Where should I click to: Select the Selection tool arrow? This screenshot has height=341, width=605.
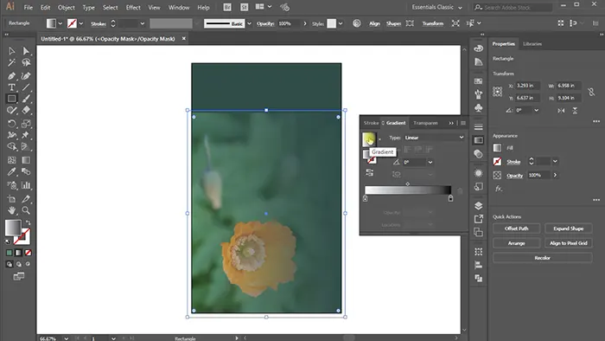pyautogui.click(x=11, y=51)
